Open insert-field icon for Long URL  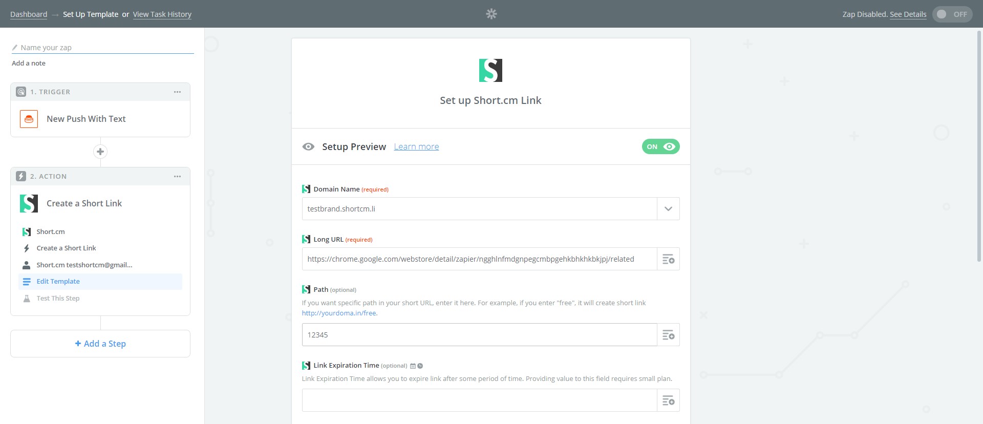click(668, 259)
